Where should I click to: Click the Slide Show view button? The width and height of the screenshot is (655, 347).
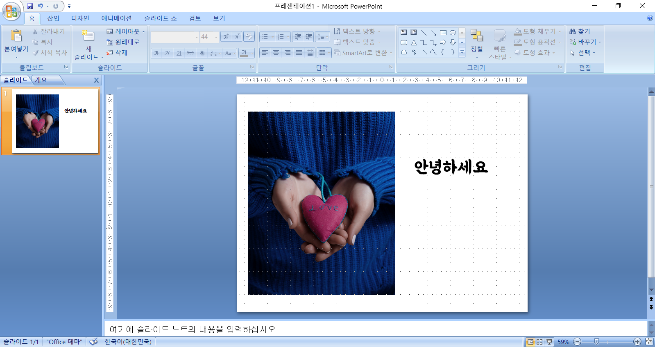click(549, 342)
